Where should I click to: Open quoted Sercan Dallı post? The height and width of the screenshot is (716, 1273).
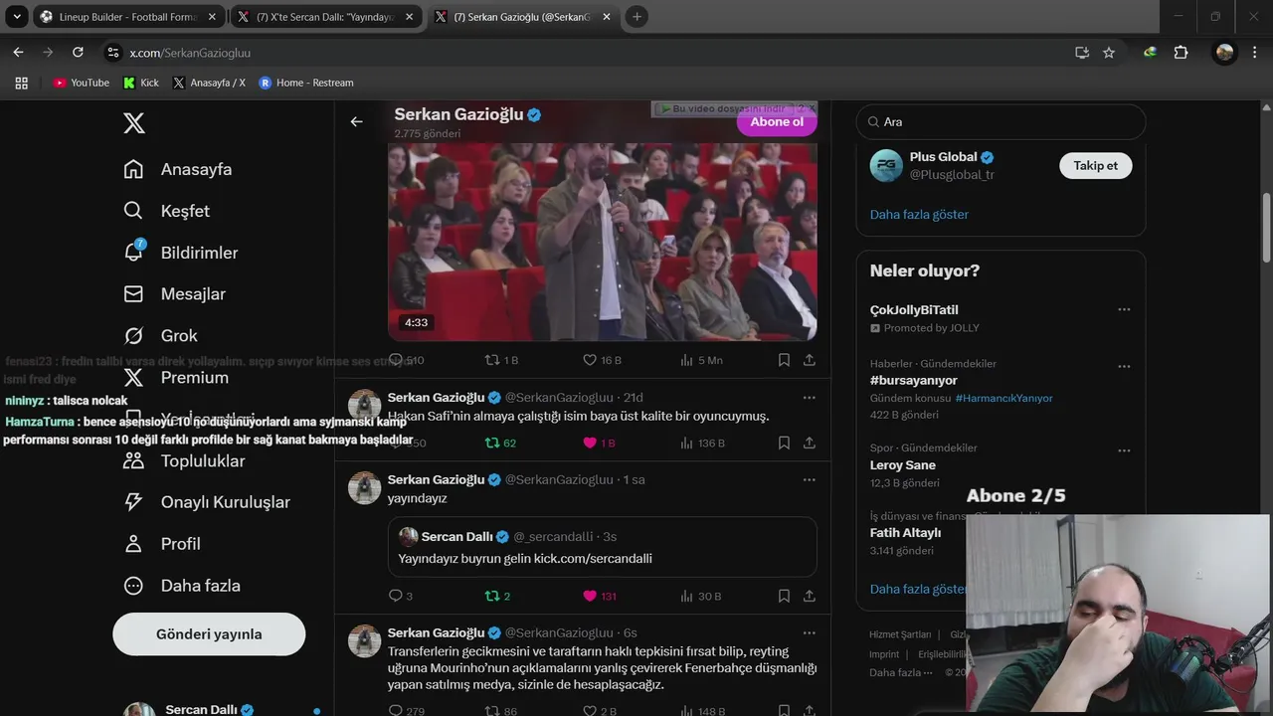(602, 547)
